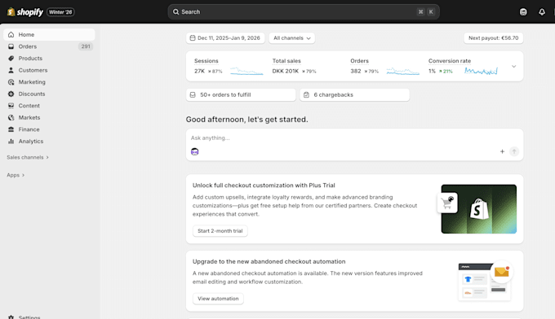Click the plus attach icon in chat box

[x=502, y=151]
